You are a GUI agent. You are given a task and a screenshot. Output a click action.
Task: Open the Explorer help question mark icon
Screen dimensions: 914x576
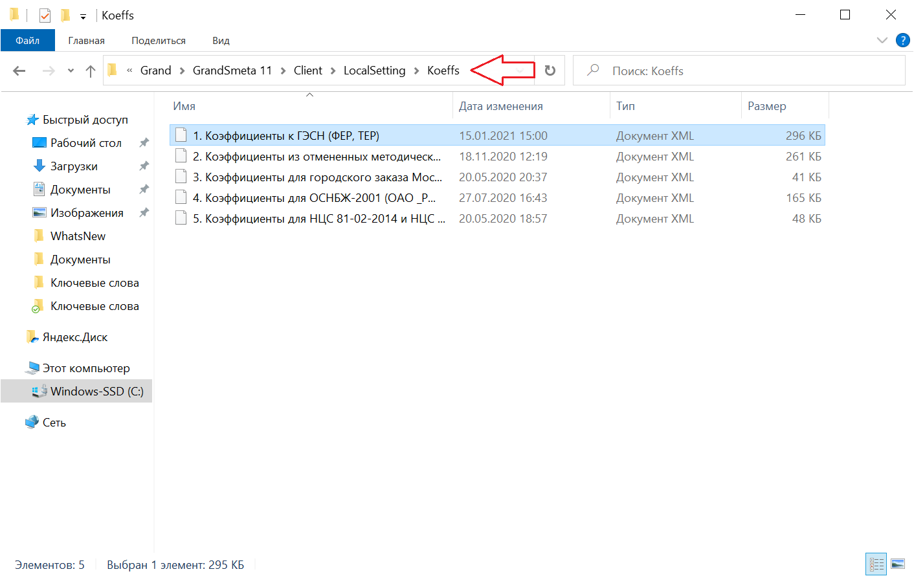pos(902,40)
